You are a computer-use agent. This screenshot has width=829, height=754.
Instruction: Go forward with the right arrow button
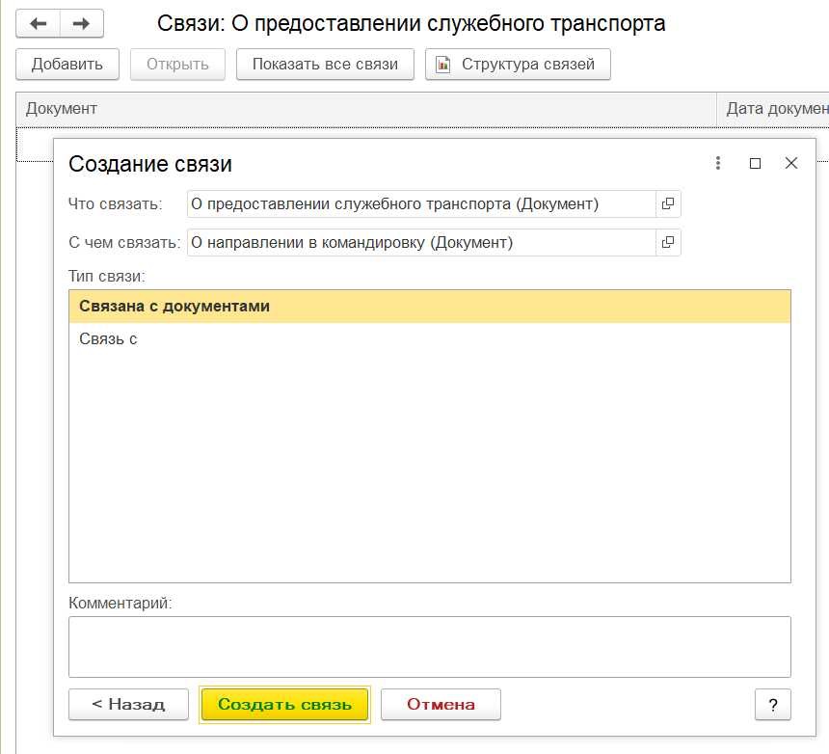(x=81, y=24)
